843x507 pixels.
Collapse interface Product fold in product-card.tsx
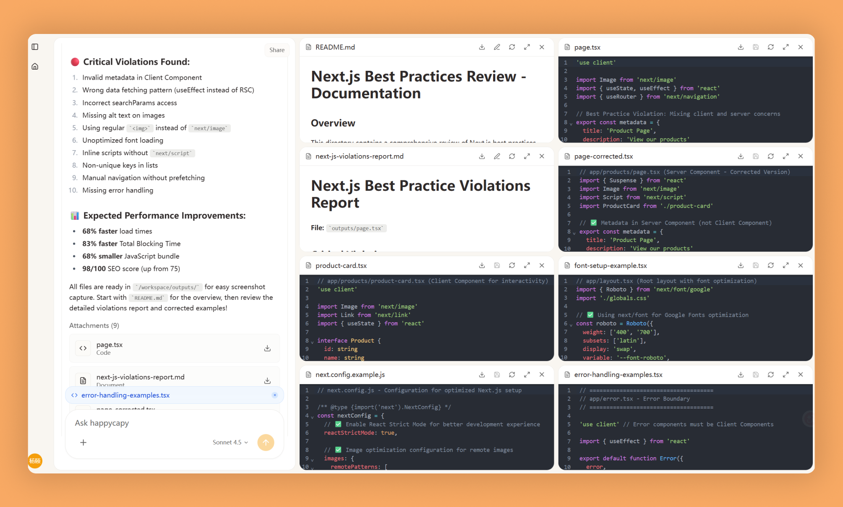tap(312, 342)
